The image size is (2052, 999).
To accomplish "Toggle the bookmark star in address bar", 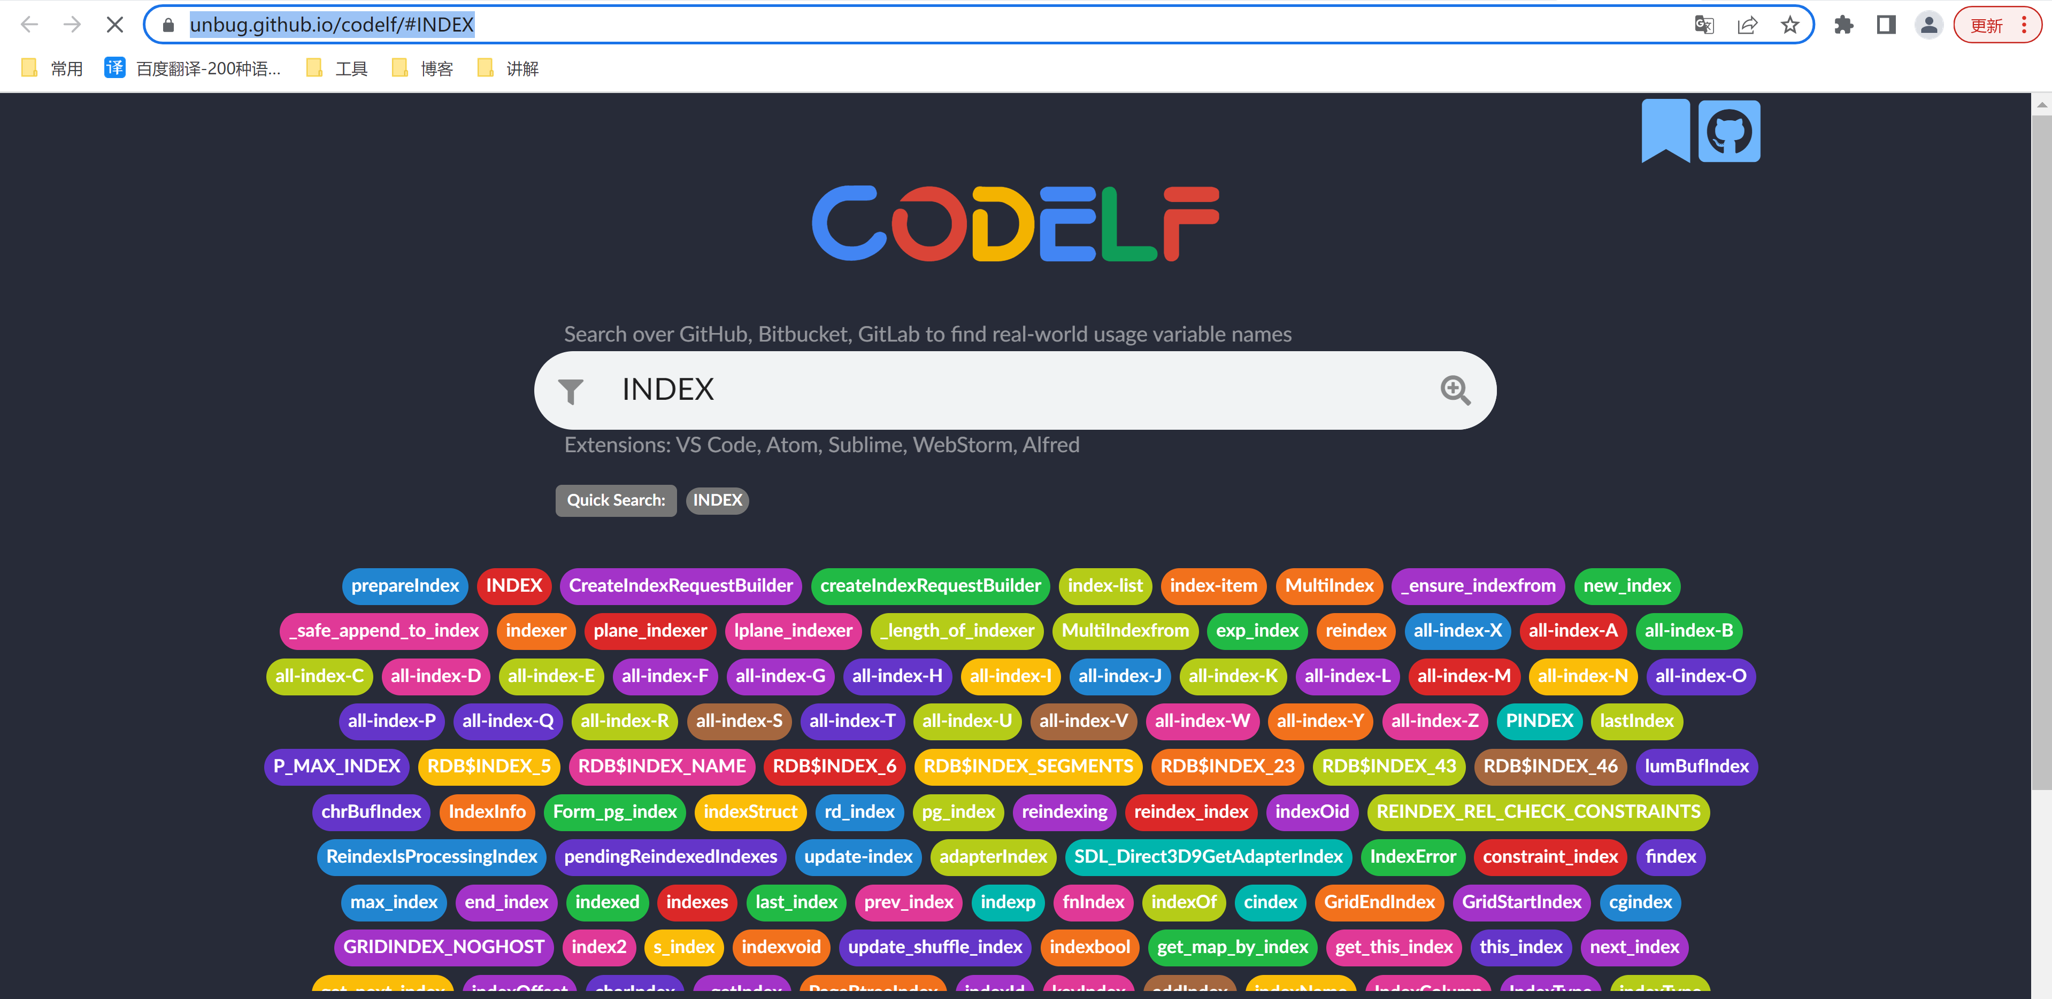I will click(x=1790, y=24).
